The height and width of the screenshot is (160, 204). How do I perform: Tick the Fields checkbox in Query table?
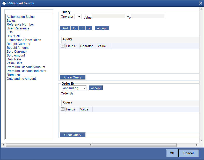click(x=63, y=46)
